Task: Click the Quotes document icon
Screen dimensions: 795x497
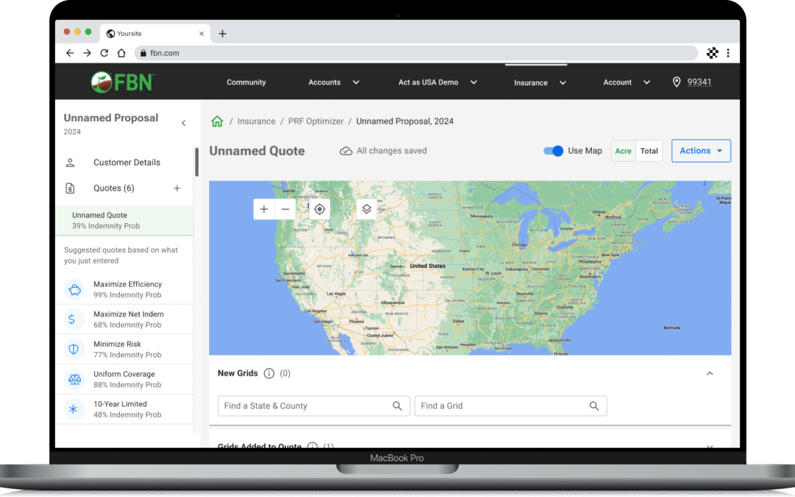Action: [70, 188]
